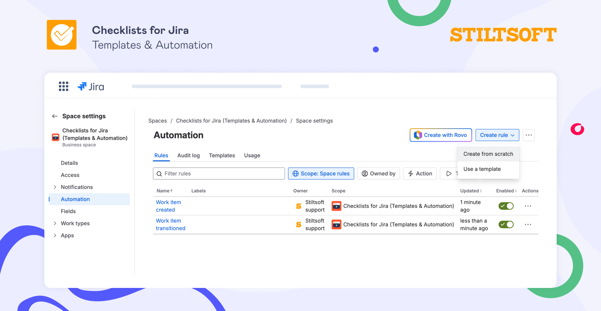This screenshot has width=601, height=311.
Task: Choose Use a template
Action: point(488,169)
